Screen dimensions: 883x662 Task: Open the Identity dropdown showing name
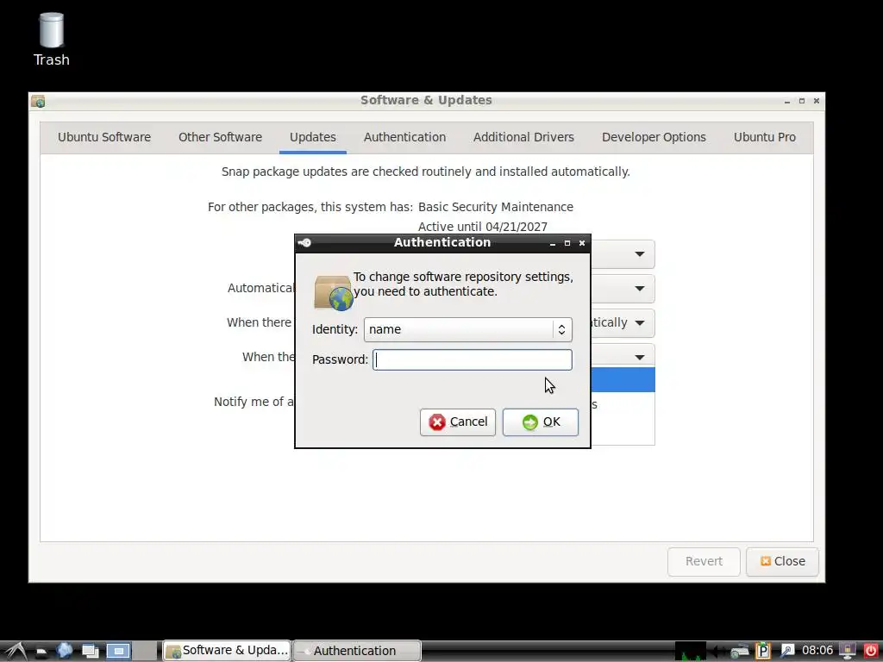468,329
